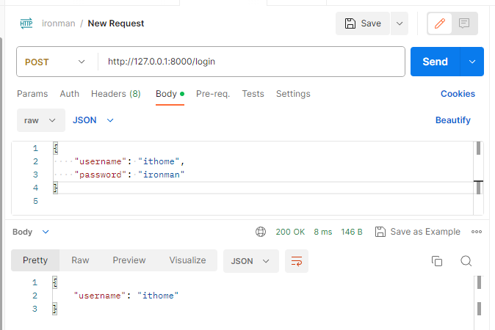Open the three-dots response options menu
The height and width of the screenshot is (330, 495).
pos(477,232)
